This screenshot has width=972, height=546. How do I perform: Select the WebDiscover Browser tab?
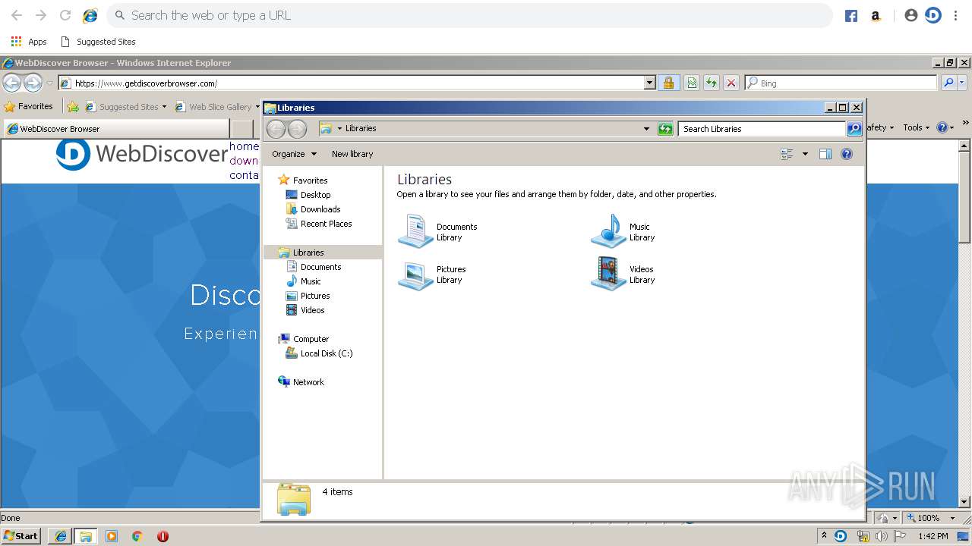[x=116, y=128]
